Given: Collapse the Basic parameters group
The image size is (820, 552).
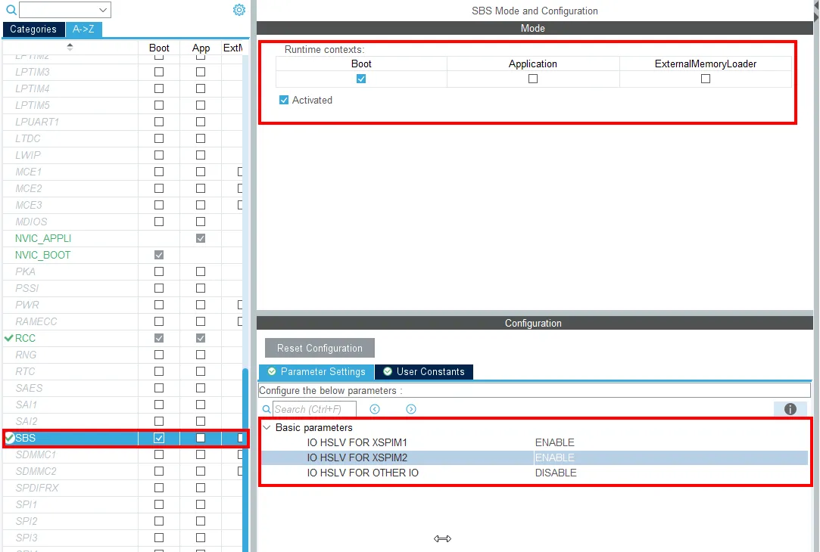Looking at the screenshot, I should point(267,427).
